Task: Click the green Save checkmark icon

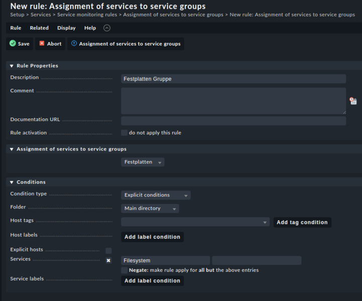Action: (x=13, y=44)
